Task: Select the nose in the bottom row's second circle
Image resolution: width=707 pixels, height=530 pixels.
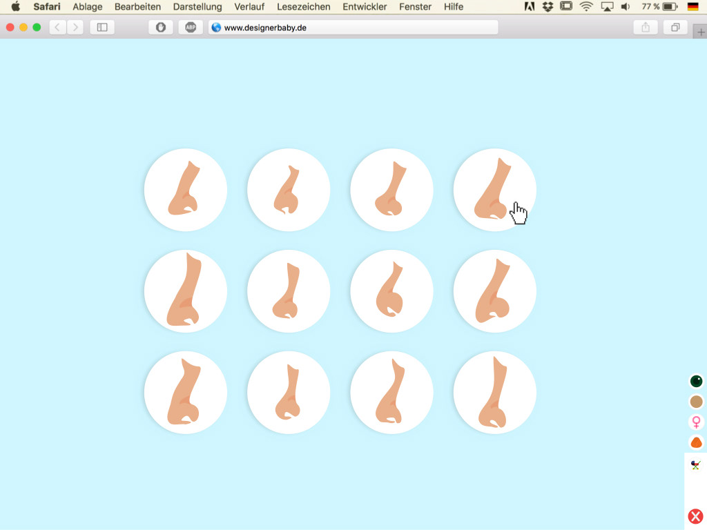Action: (x=289, y=393)
